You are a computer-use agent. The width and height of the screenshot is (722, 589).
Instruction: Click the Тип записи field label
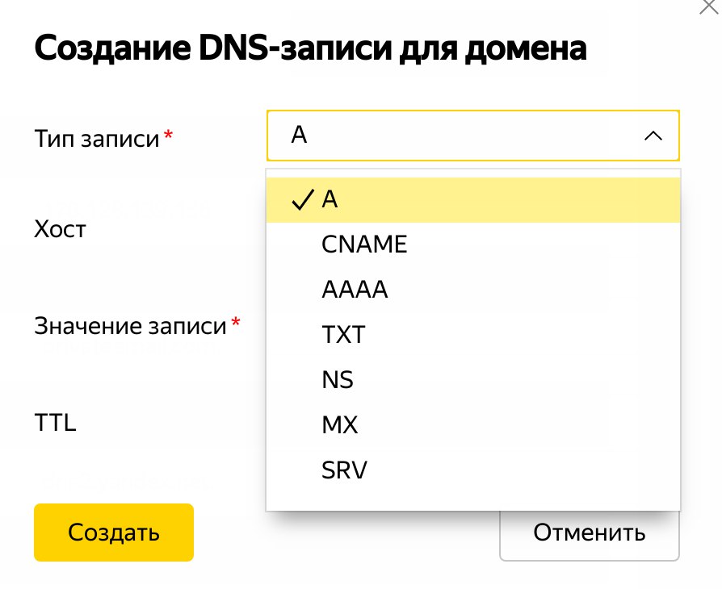97,139
